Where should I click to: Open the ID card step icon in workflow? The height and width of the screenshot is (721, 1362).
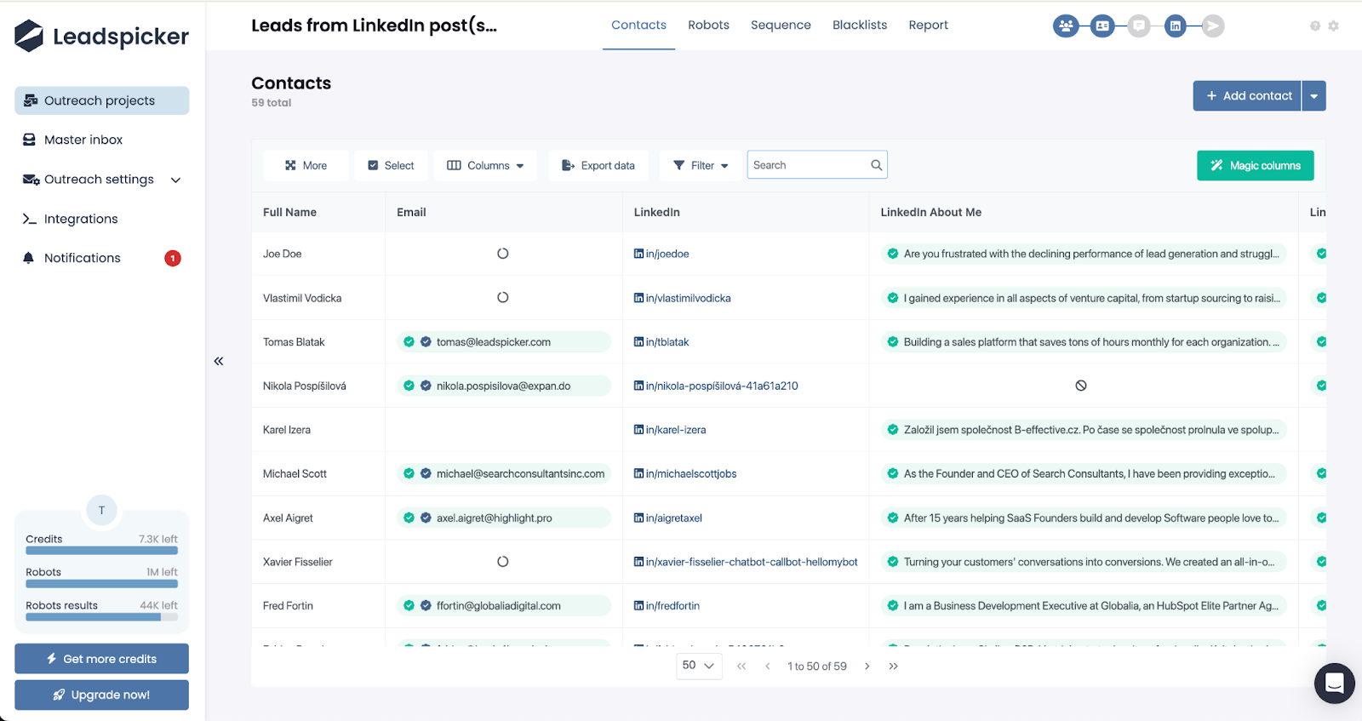(1102, 26)
